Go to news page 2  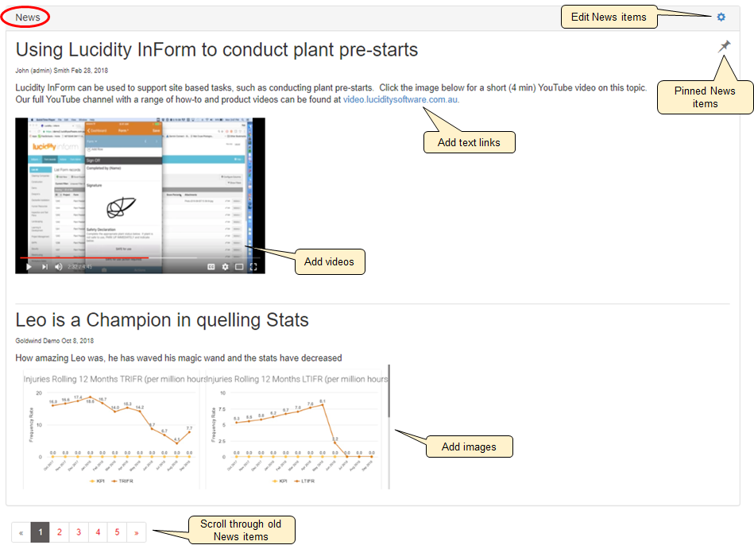point(60,532)
